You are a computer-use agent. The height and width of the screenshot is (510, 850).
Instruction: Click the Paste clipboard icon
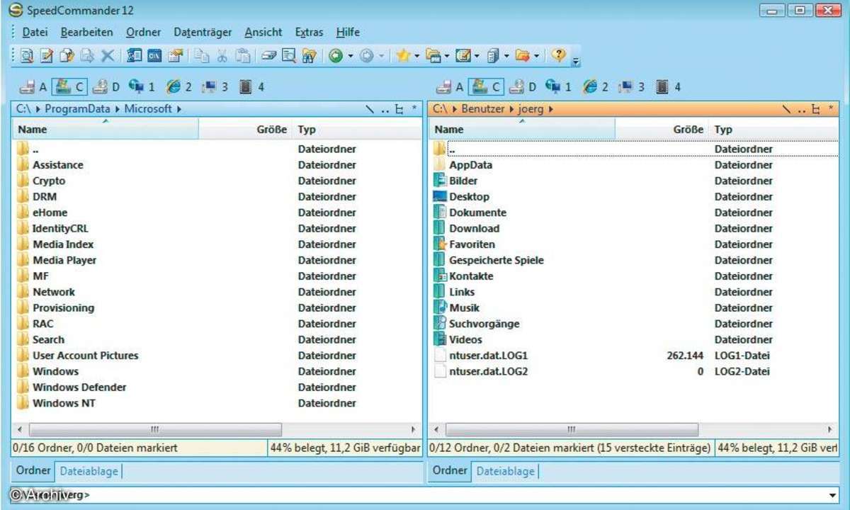point(242,55)
